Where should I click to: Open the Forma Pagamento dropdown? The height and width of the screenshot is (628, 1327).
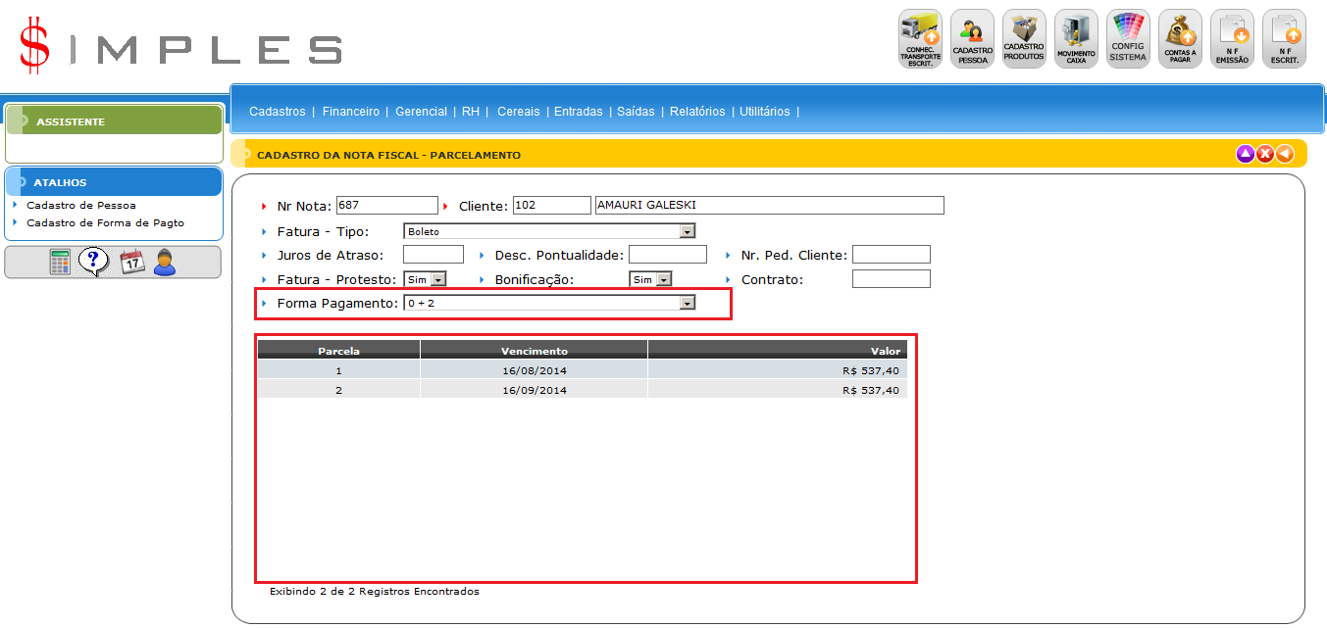coord(688,304)
